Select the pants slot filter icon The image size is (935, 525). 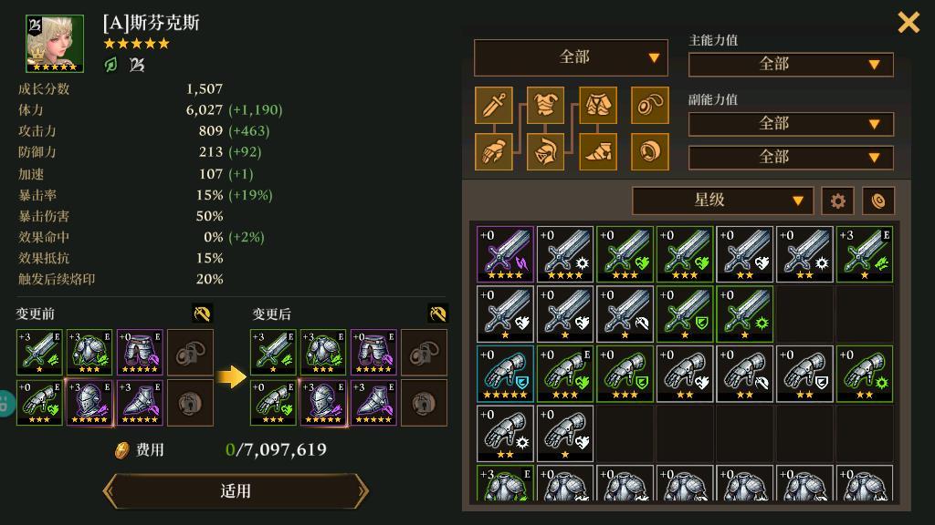click(598, 106)
